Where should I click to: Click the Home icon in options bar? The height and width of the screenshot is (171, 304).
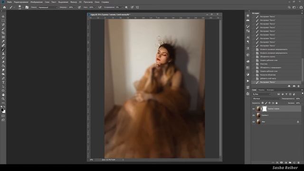click(4, 7)
